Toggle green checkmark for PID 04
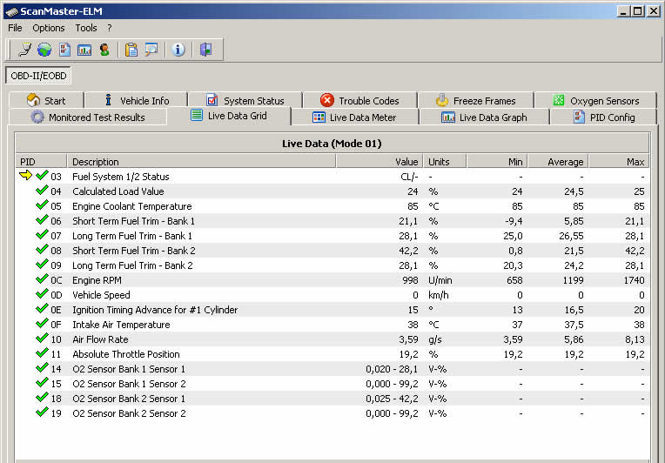Viewport: 665px width, 463px height. 42,191
